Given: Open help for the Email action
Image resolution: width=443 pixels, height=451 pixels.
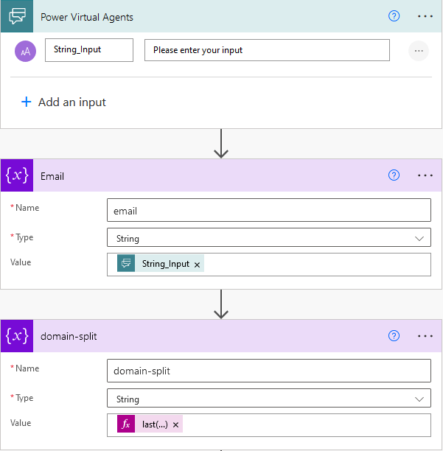Looking at the screenshot, I should pyautogui.click(x=394, y=175).
